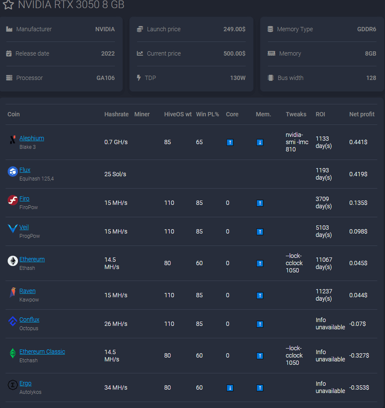Click the TDP lightning bolt icon
This screenshot has width=385, height=408.
coord(139,78)
